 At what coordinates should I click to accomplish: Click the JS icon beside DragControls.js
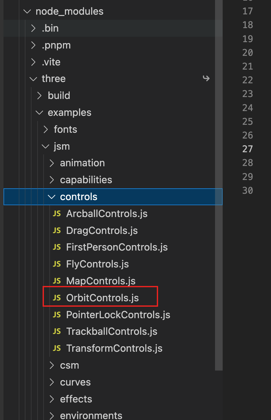click(x=57, y=230)
